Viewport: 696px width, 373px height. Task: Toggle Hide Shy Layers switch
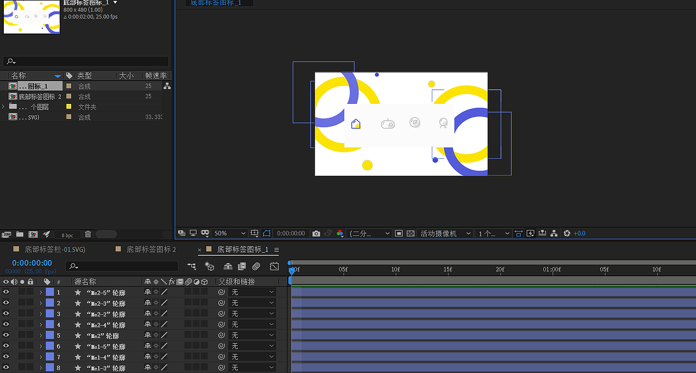(228, 266)
